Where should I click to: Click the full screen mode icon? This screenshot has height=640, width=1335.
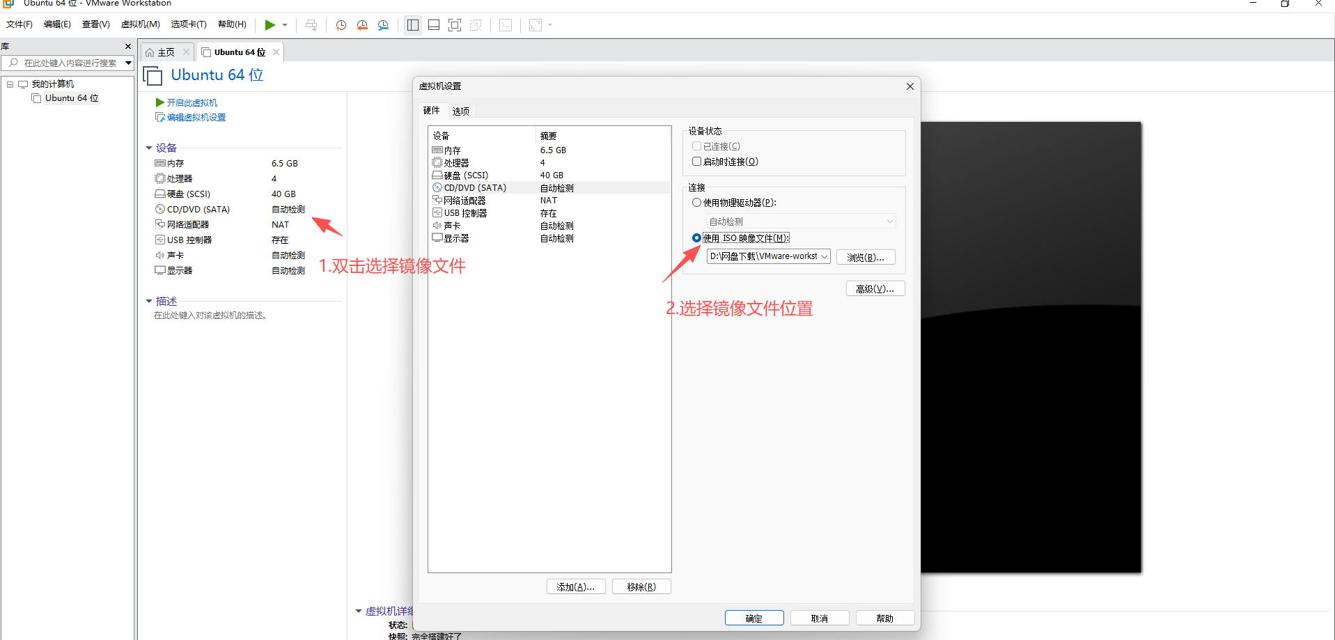click(455, 25)
